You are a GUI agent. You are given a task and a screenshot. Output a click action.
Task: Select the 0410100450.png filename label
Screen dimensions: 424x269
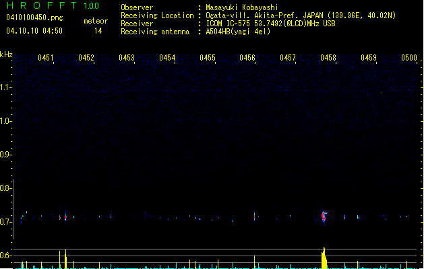pos(33,18)
